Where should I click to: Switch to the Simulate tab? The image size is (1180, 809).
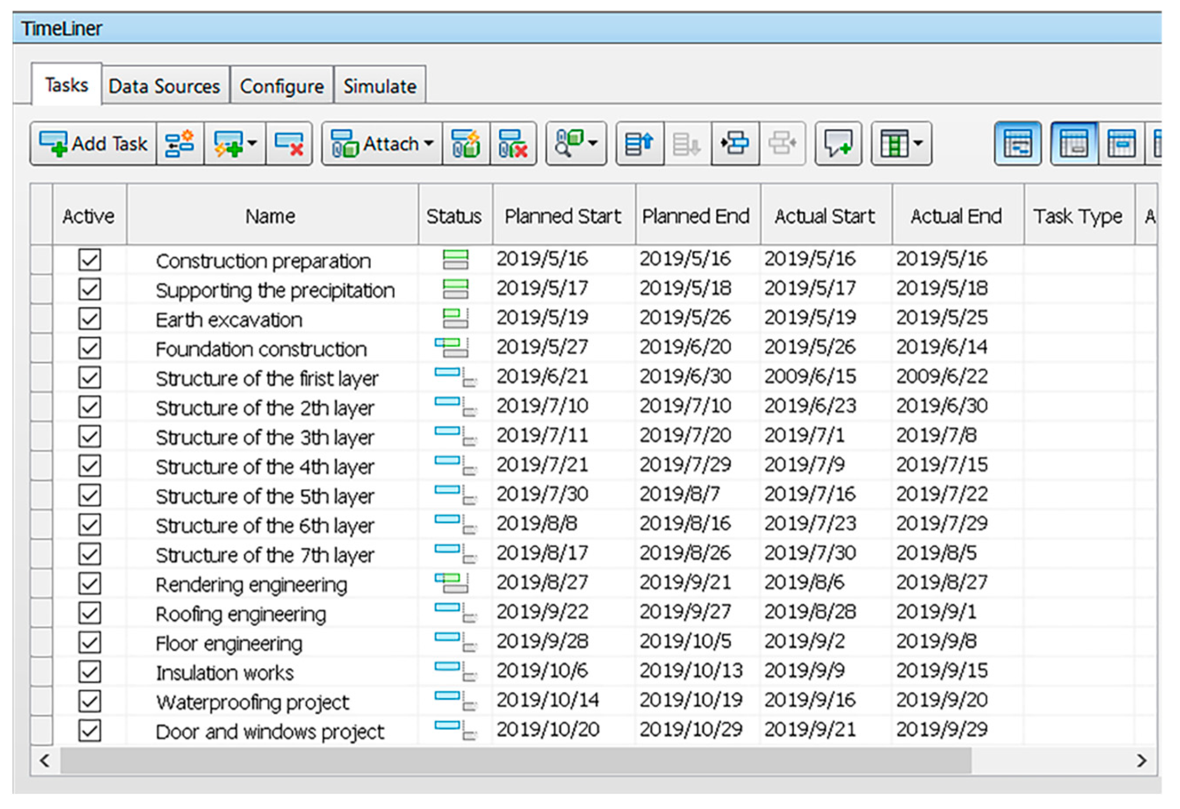(x=379, y=86)
